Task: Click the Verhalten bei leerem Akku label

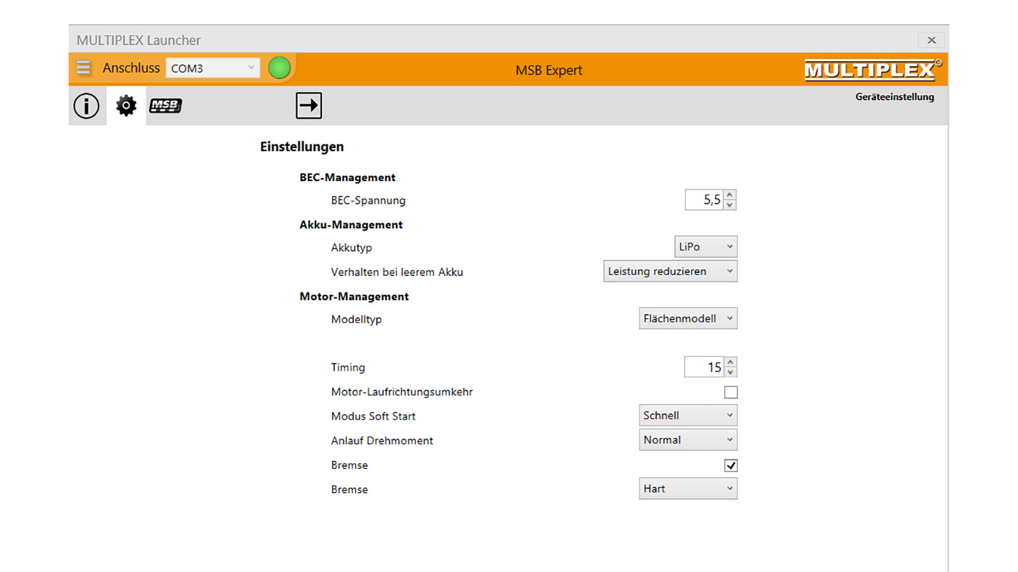Action: 397,272
